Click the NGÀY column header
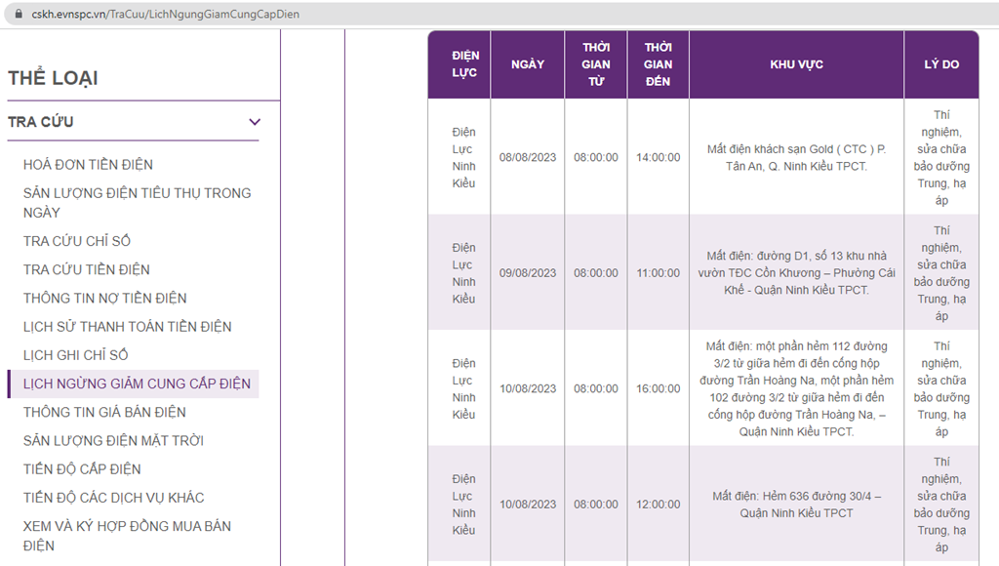Image resolution: width=999 pixels, height=566 pixels. (x=528, y=64)
